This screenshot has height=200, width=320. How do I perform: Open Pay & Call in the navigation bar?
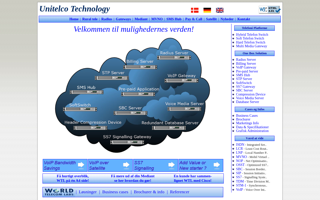194,19
